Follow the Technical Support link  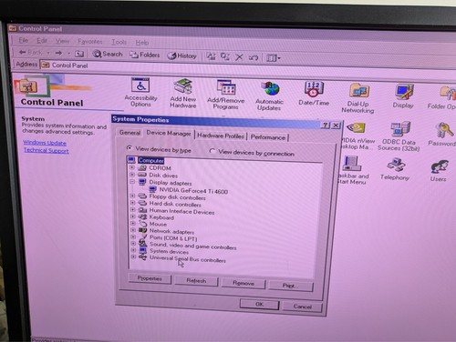point(47,150)
